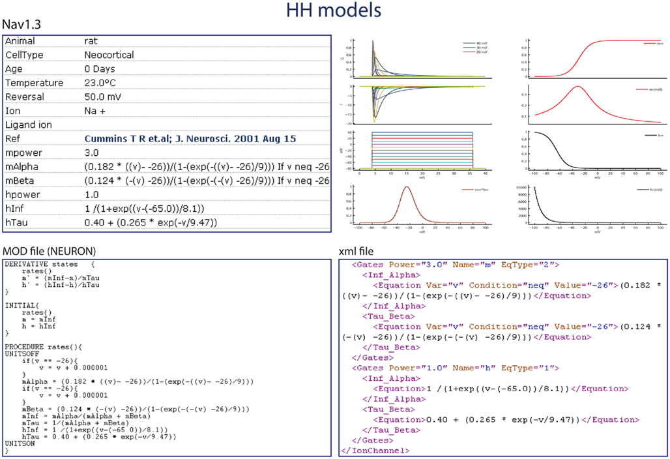
Task: Select the hInf equation '1 /(1+exp((v-(-65.0))/8.1))'
Action: click(145, 209)
